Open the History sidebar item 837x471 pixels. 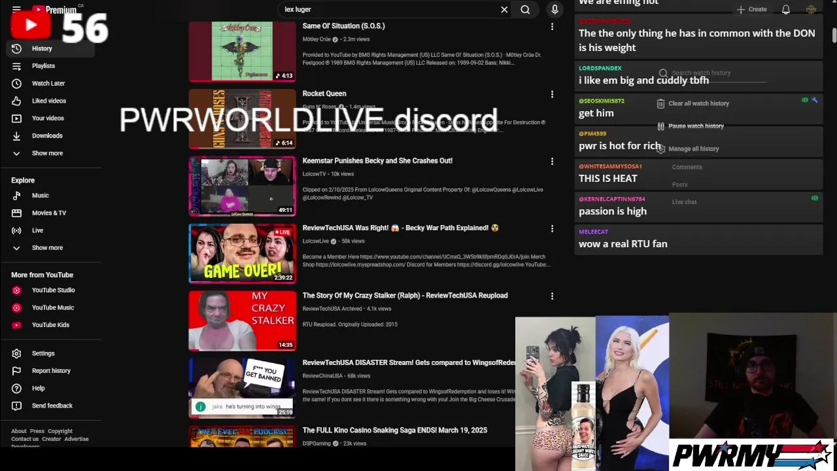[x=49, y=48]
